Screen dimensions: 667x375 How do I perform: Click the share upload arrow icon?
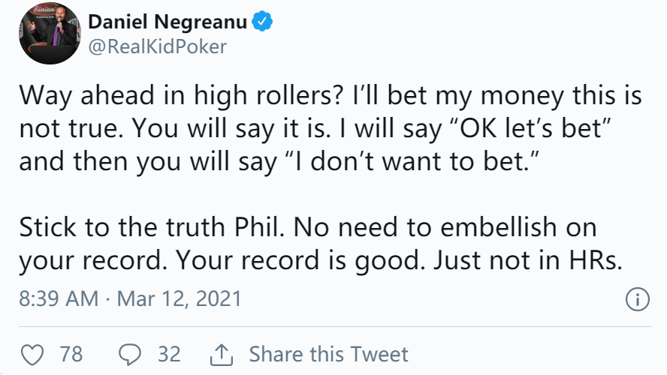pos(222,355)
